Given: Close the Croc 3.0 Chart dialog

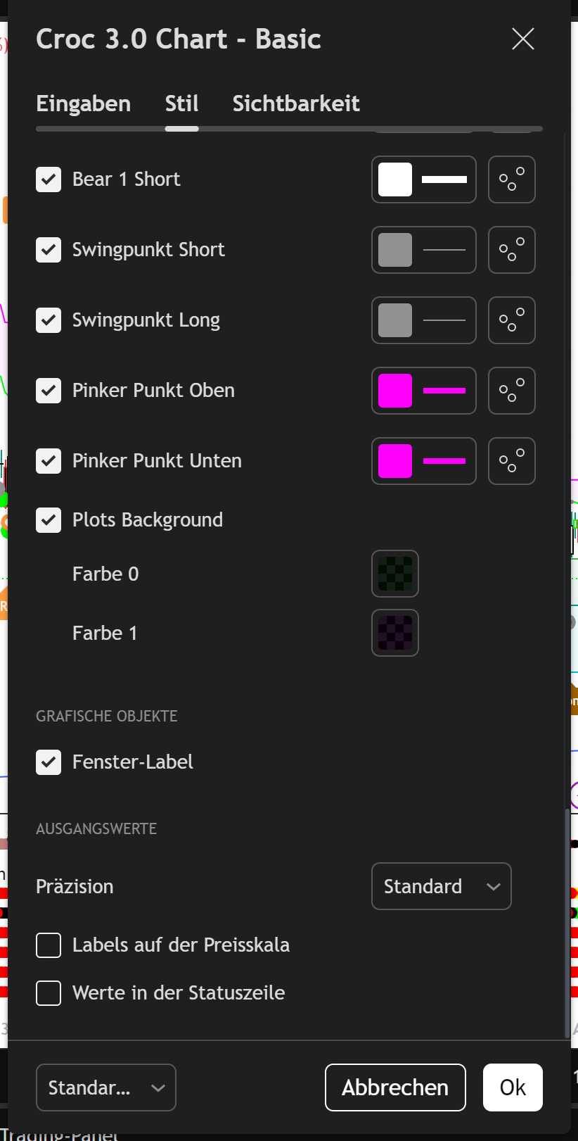Looking at the screenshot, I should 523,39.
